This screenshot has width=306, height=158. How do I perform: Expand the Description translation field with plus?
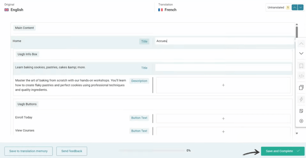point(223,85)
